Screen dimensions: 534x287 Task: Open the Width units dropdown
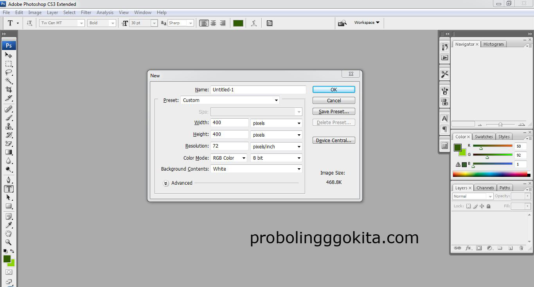pyautogui.click(x=276, y=123)
